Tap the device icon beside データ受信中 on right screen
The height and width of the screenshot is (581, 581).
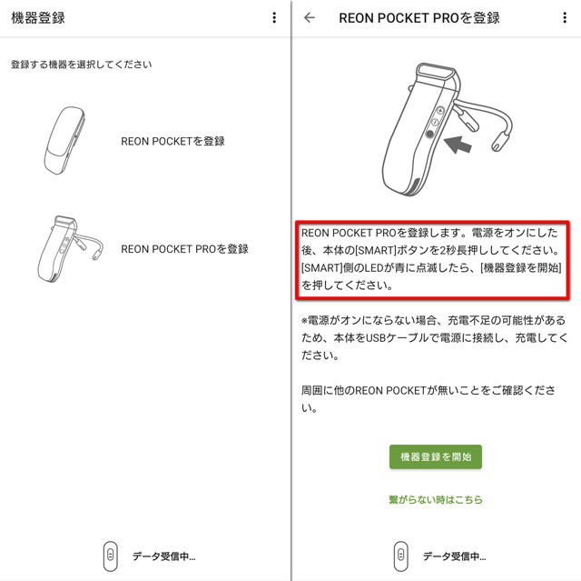coord(400,556)
